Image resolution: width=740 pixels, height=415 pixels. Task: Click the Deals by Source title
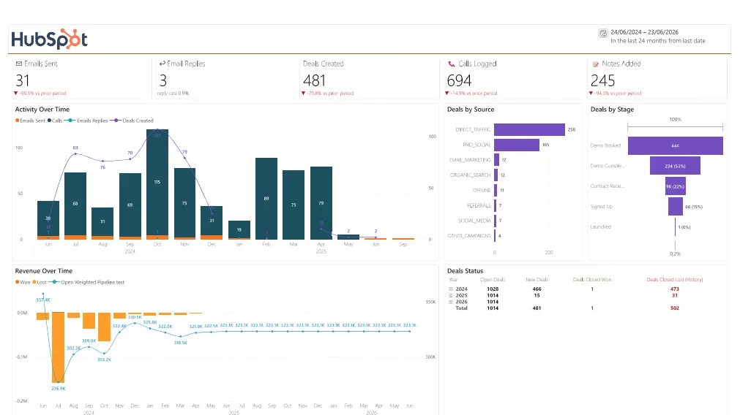pyautogui.click(x=471, y=110)
